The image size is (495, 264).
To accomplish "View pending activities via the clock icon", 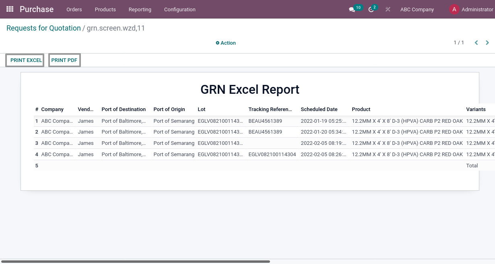I will [371, 9].
